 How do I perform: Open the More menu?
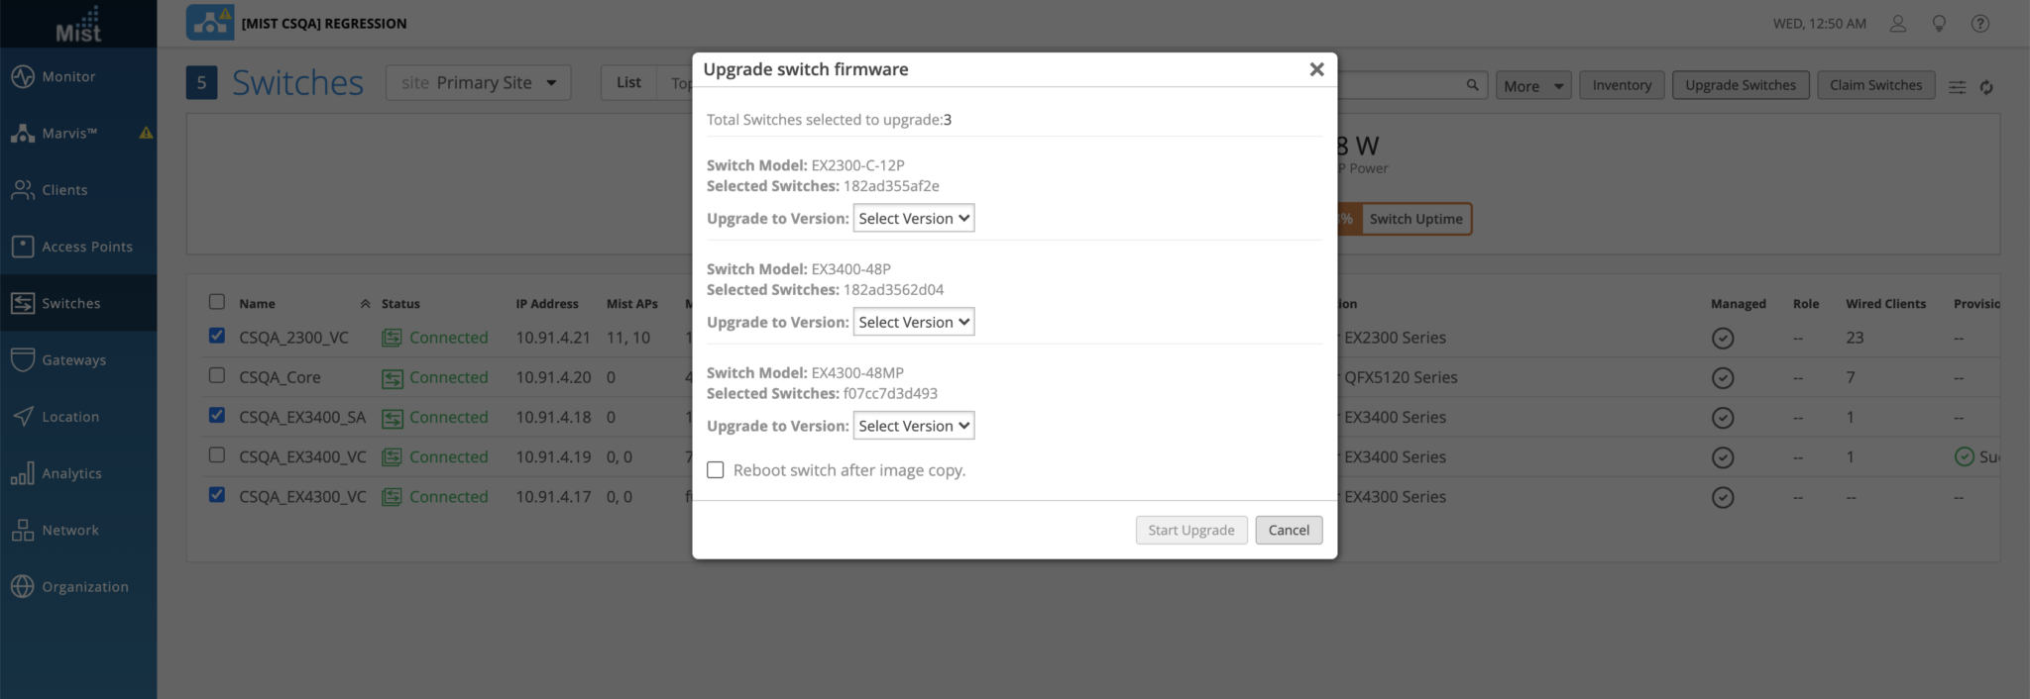(x=1531, y=86)
